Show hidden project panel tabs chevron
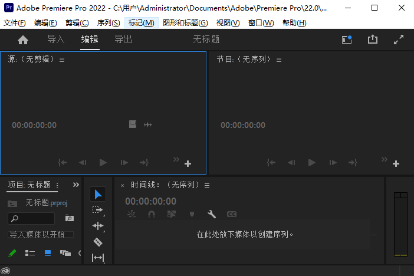Viewport: 414px width, 276px height. [76, 185]
